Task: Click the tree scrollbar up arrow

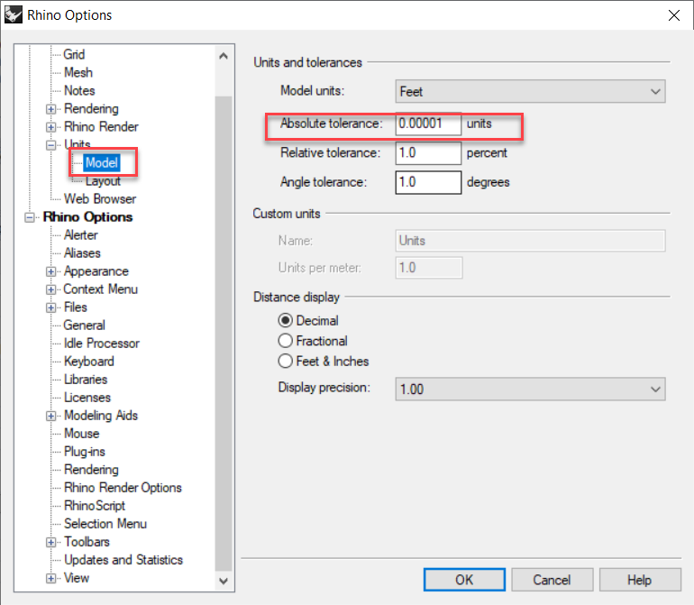Action: pos(224,56)
